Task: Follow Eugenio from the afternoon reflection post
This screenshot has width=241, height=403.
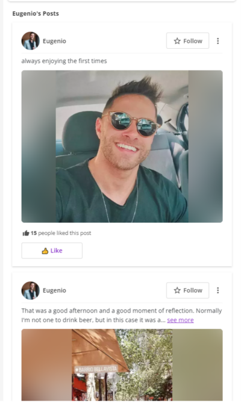Action: tap(187, 290)
